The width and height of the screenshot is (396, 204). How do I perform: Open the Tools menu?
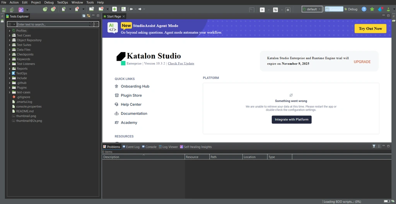[90, 2]
